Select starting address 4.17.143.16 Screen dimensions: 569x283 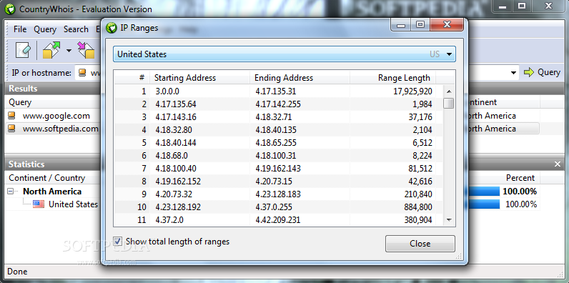point(176,117)
